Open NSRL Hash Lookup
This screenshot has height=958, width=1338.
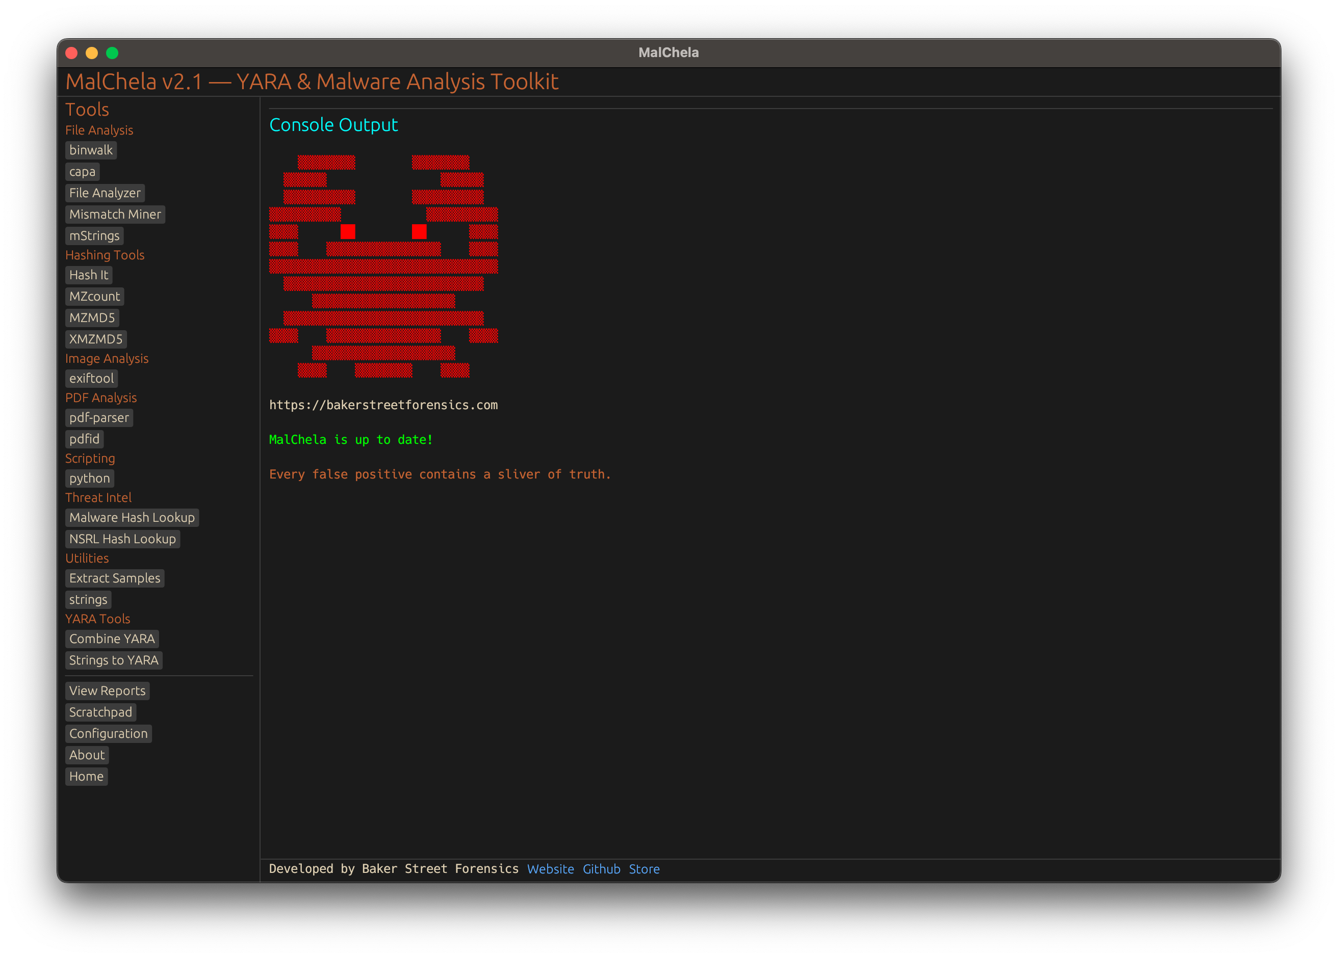pyautogui.click(x=123, y=539)
